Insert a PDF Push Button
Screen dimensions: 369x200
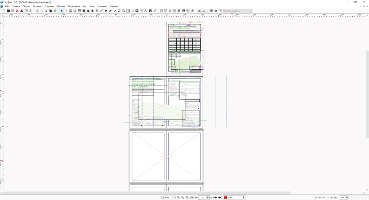pyautogui.click(x=161, y=11)
